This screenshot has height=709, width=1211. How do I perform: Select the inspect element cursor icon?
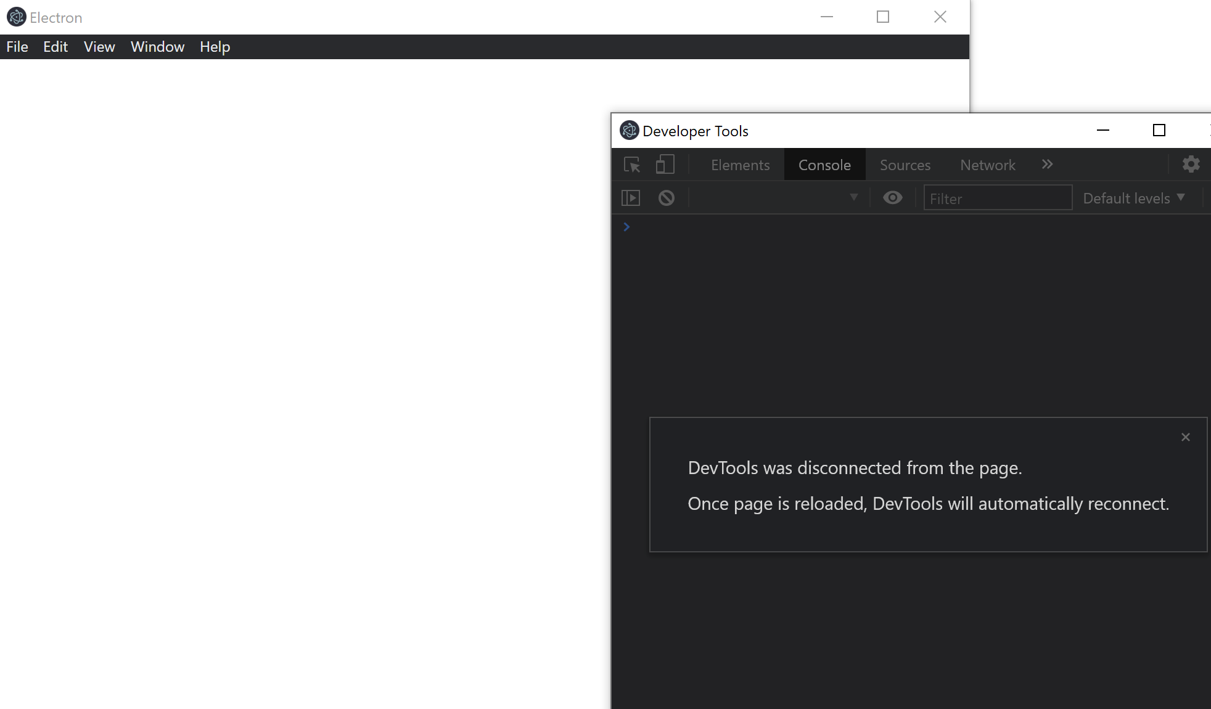coord(632,165)
